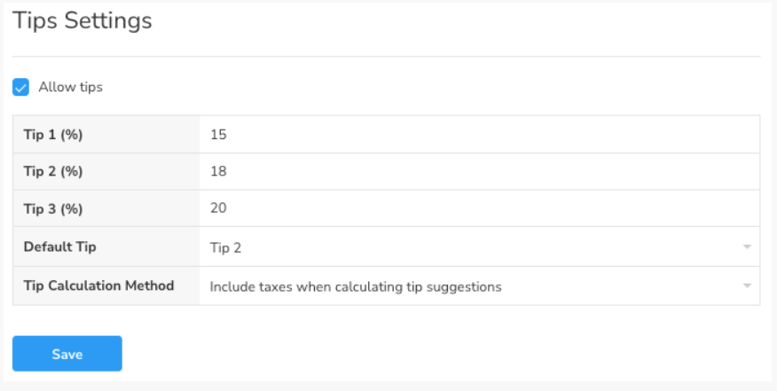The width and height of the screenshot is (777, 391).
Task: Select the Tip 3 field showing 20
Action: click(479, 208)
